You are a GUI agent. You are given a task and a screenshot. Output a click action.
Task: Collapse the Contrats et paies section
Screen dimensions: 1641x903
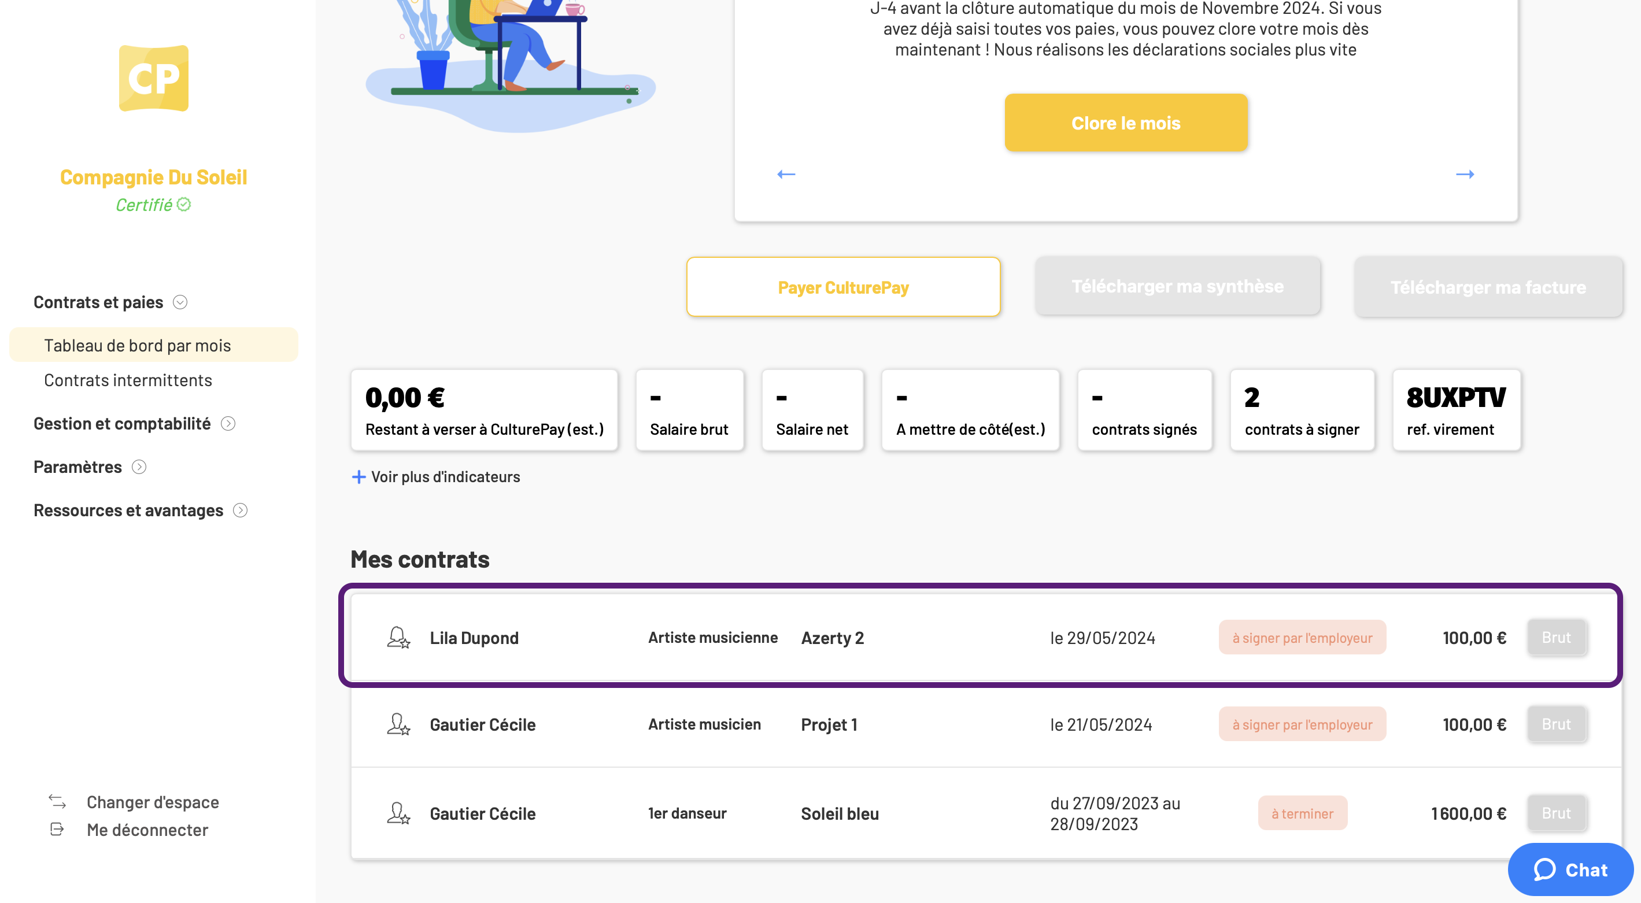180,302
